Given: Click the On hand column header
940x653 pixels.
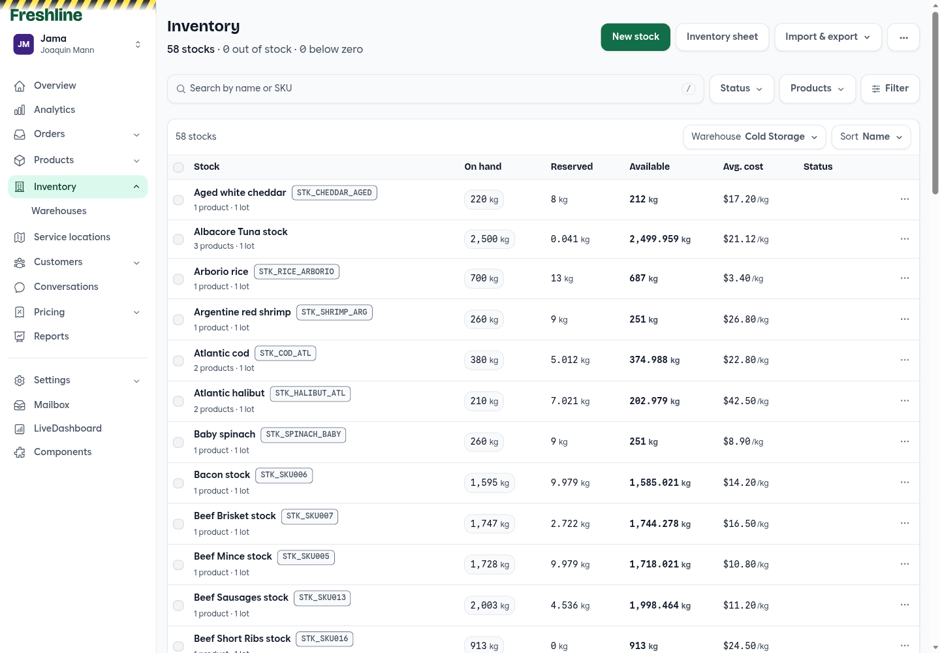Looking at the screenshot, I should pos(482,167).
